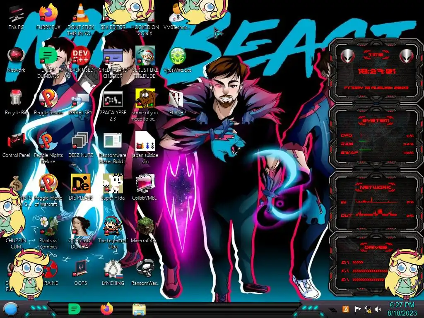Open Ransomware Maker Build shortcut
This screenshot has width=424, height=318.
(x=113, y=148)
